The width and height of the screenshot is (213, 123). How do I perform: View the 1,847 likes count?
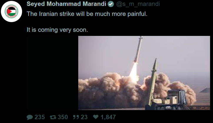click(108, 117)
